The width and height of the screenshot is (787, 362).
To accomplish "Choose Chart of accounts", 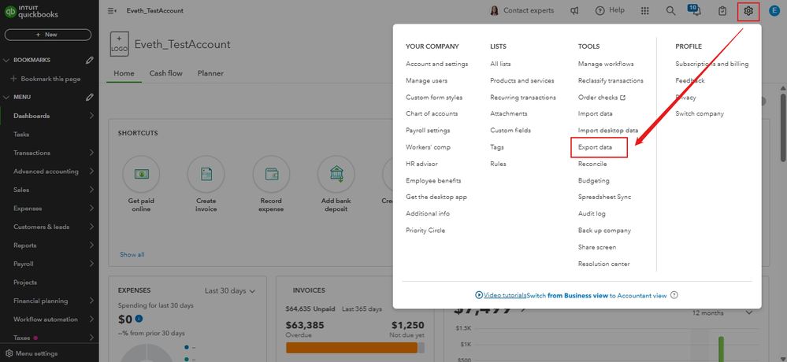I will [x=432, y=114].
